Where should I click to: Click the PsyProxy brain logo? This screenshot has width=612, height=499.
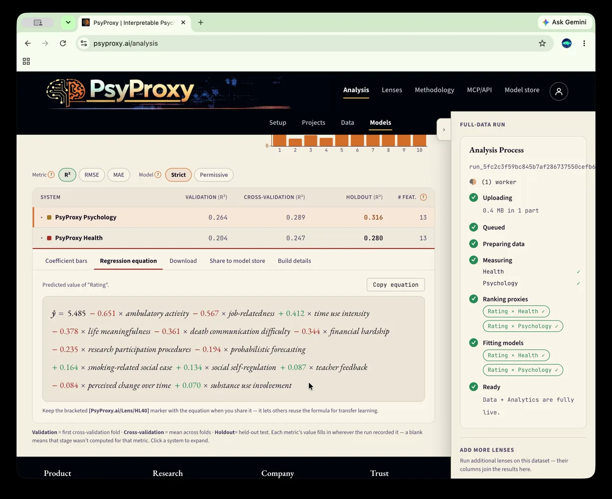[x=66, y=92]
